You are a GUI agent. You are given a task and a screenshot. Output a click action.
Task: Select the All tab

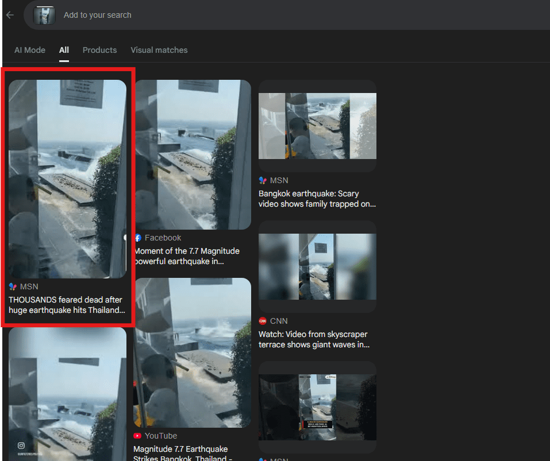(x=64, y=50)
